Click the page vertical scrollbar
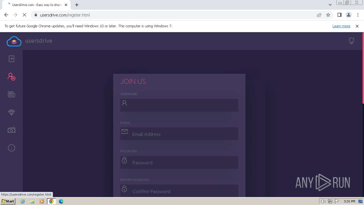The height and width of the screenshot is (205, 364). tap(363, 68)
